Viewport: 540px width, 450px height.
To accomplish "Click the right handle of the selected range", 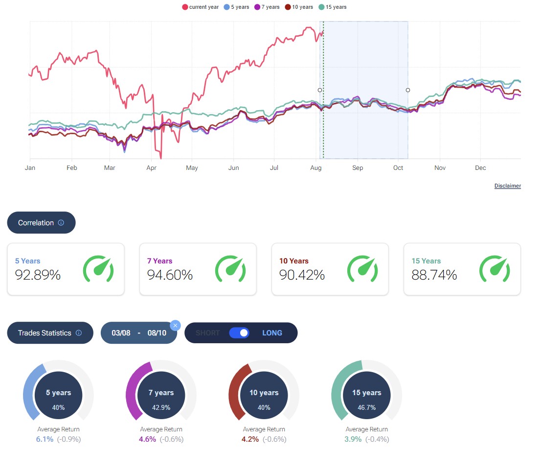I will tap(408, 90).
